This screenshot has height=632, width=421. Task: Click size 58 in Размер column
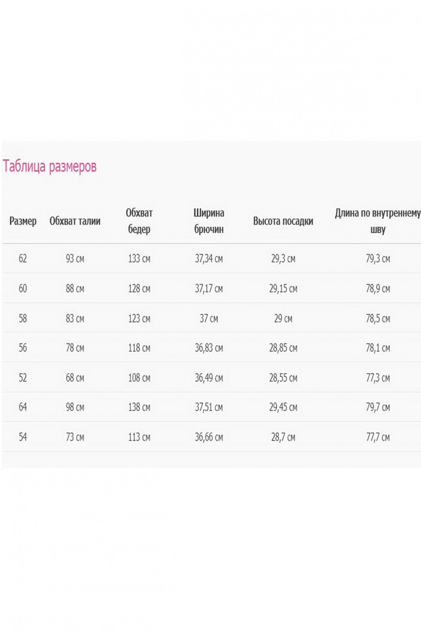click(23, 318)
